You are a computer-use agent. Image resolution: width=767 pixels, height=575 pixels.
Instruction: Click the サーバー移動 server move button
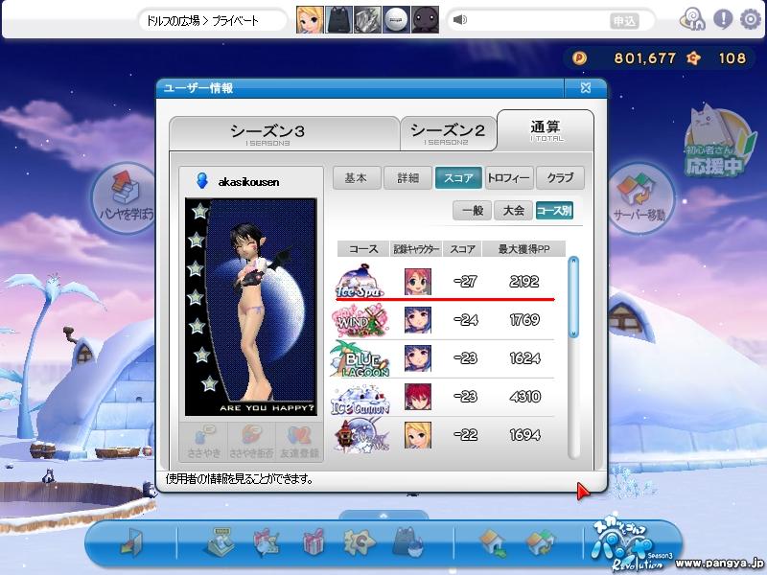pos(639,198)
